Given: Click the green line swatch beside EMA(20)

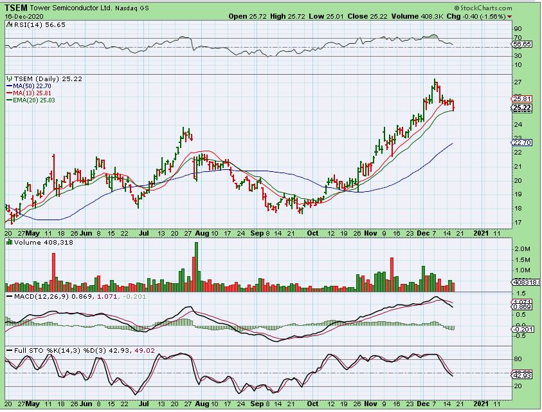Looking at the screenshot, I should [x=10, y=100].
